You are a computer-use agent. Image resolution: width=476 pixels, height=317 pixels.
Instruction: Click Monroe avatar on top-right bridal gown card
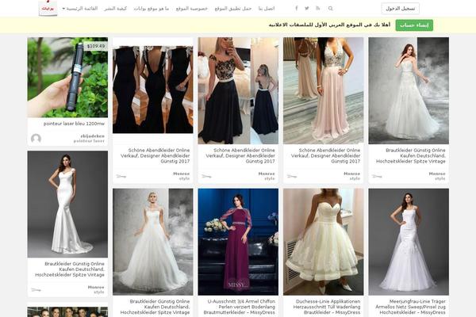pos(377,176)
